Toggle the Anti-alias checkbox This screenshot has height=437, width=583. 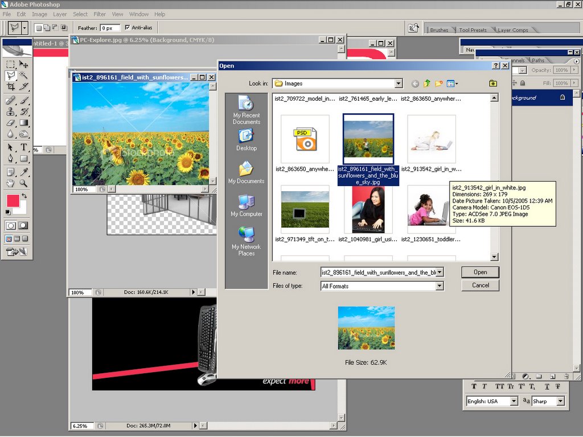click(x=128, y=27)
